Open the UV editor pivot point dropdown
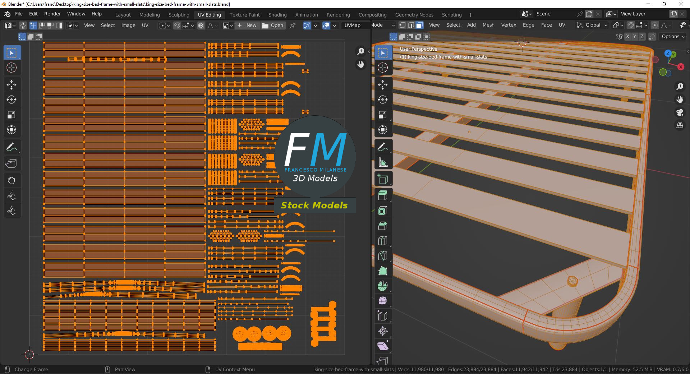Image resolution: width=690 pixels, height=374 pixels. pyautogui.click(x=165, y=26)
